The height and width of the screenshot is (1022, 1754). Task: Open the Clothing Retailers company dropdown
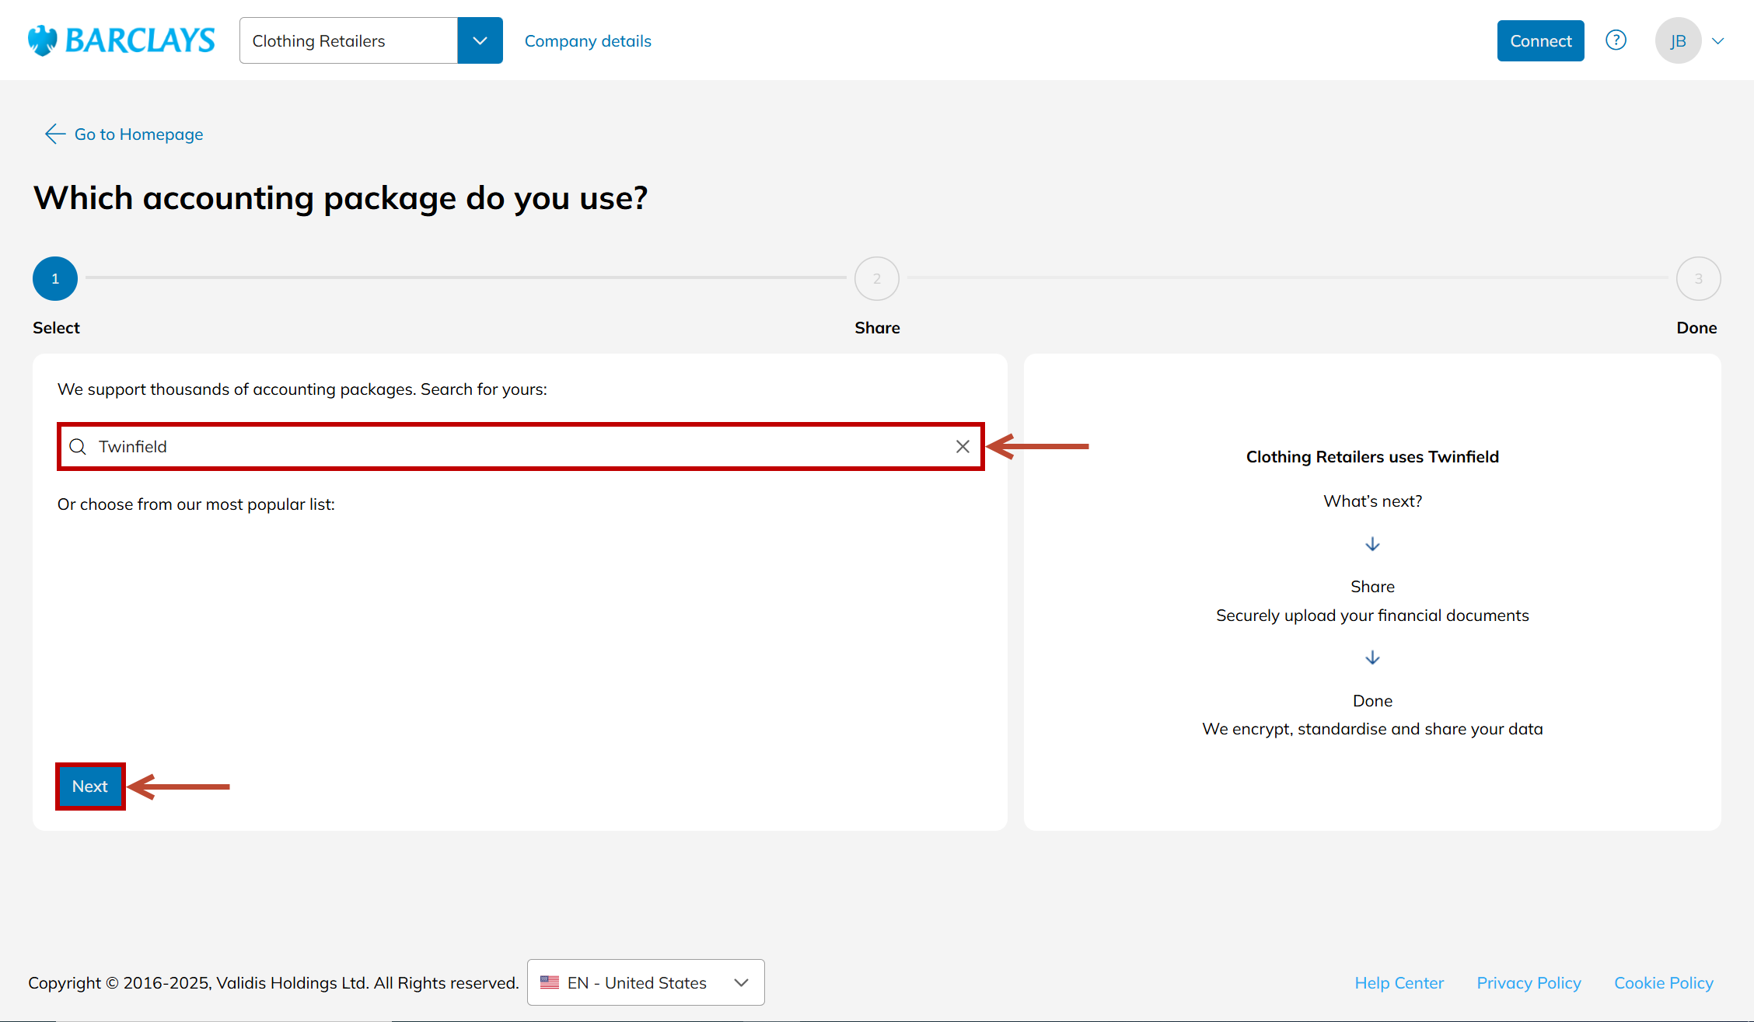point(480,40)
